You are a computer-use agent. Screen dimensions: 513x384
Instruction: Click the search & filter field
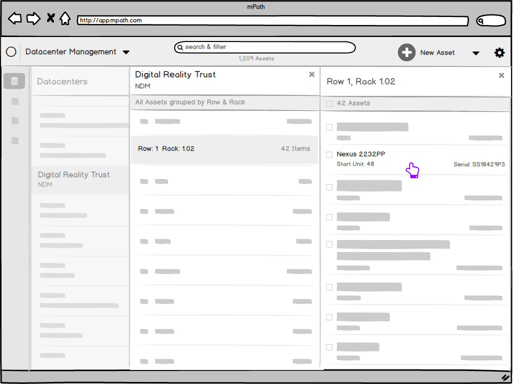point(265,47)
